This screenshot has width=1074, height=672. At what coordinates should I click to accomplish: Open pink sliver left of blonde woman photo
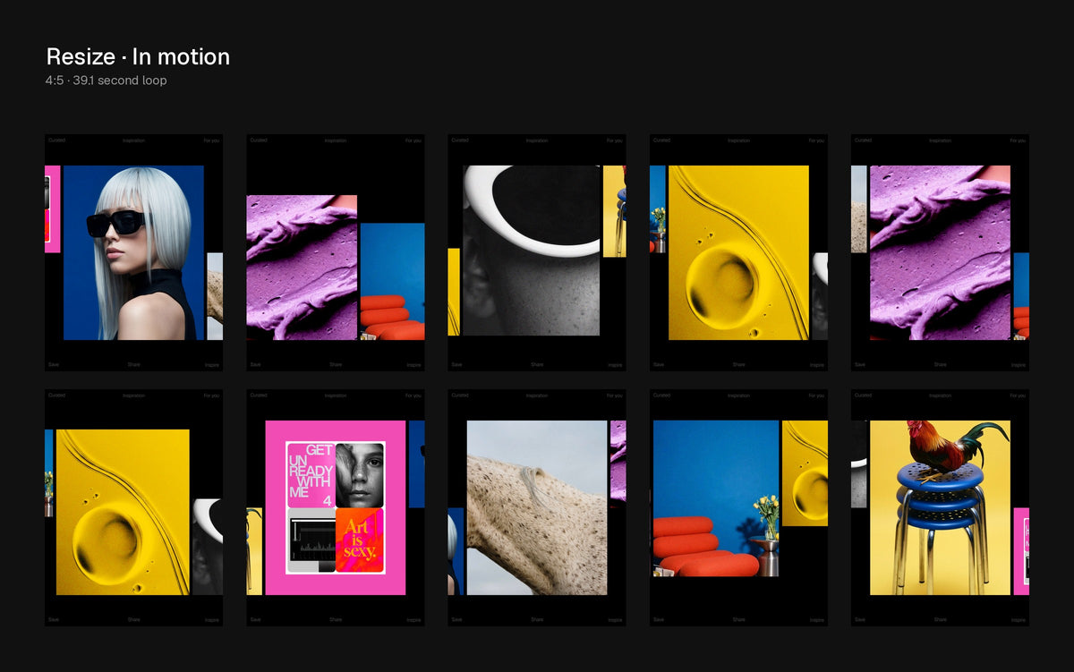[53, 208]
